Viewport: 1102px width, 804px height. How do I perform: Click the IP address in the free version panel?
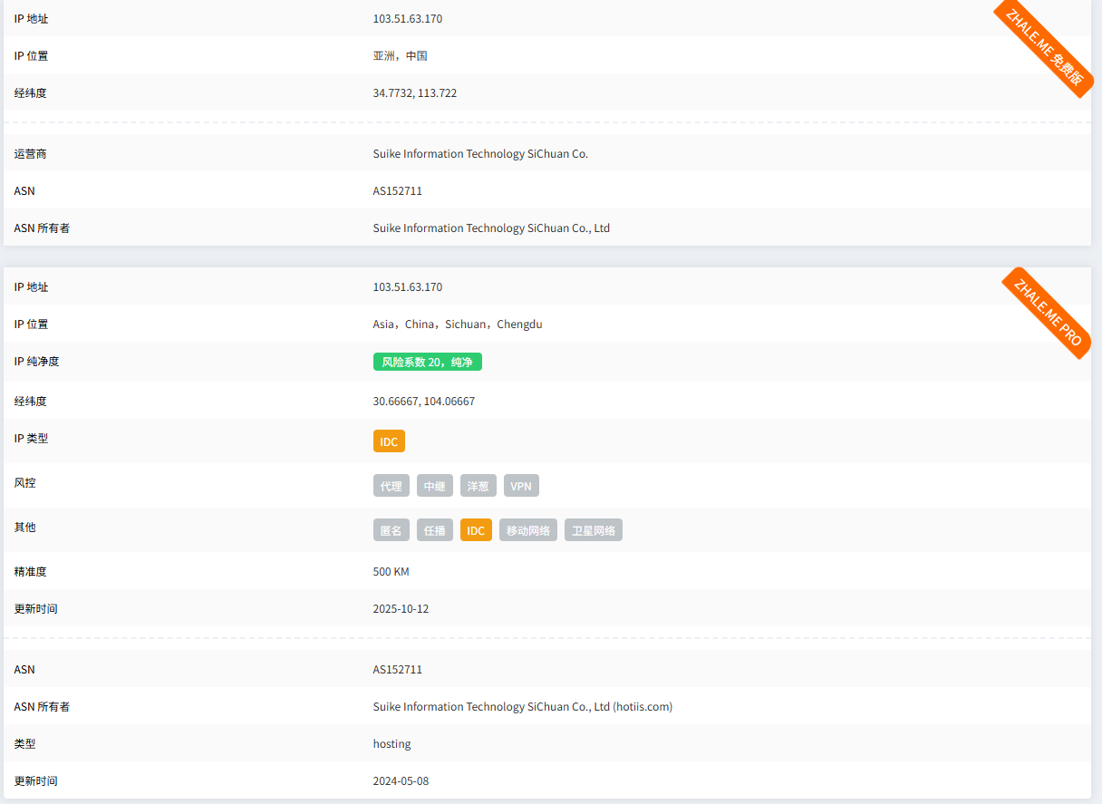408,19
